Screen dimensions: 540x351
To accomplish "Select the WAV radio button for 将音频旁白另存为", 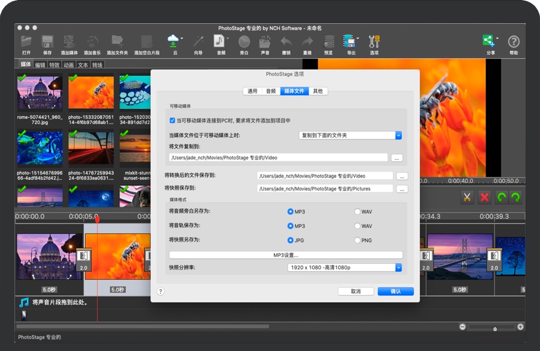I will [358, 211].
